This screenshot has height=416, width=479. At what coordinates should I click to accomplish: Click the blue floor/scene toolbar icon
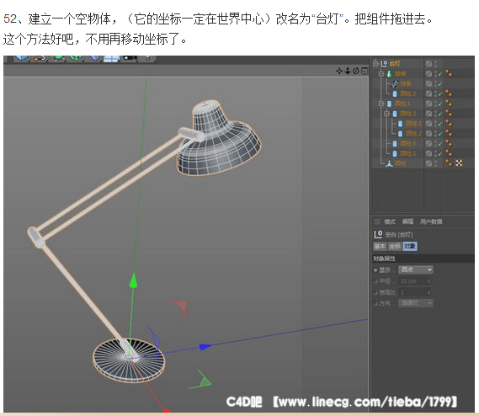tap(111, 58)
